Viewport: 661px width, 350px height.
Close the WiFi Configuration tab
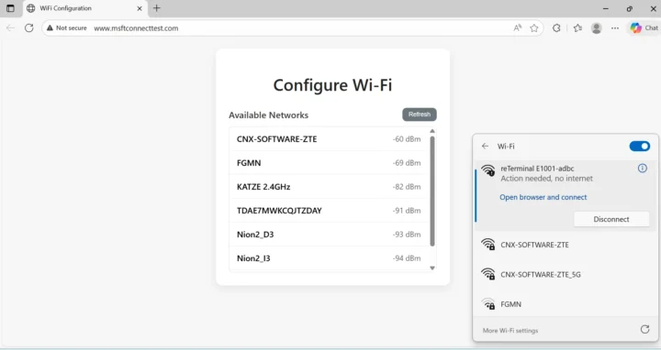[140, 8]
